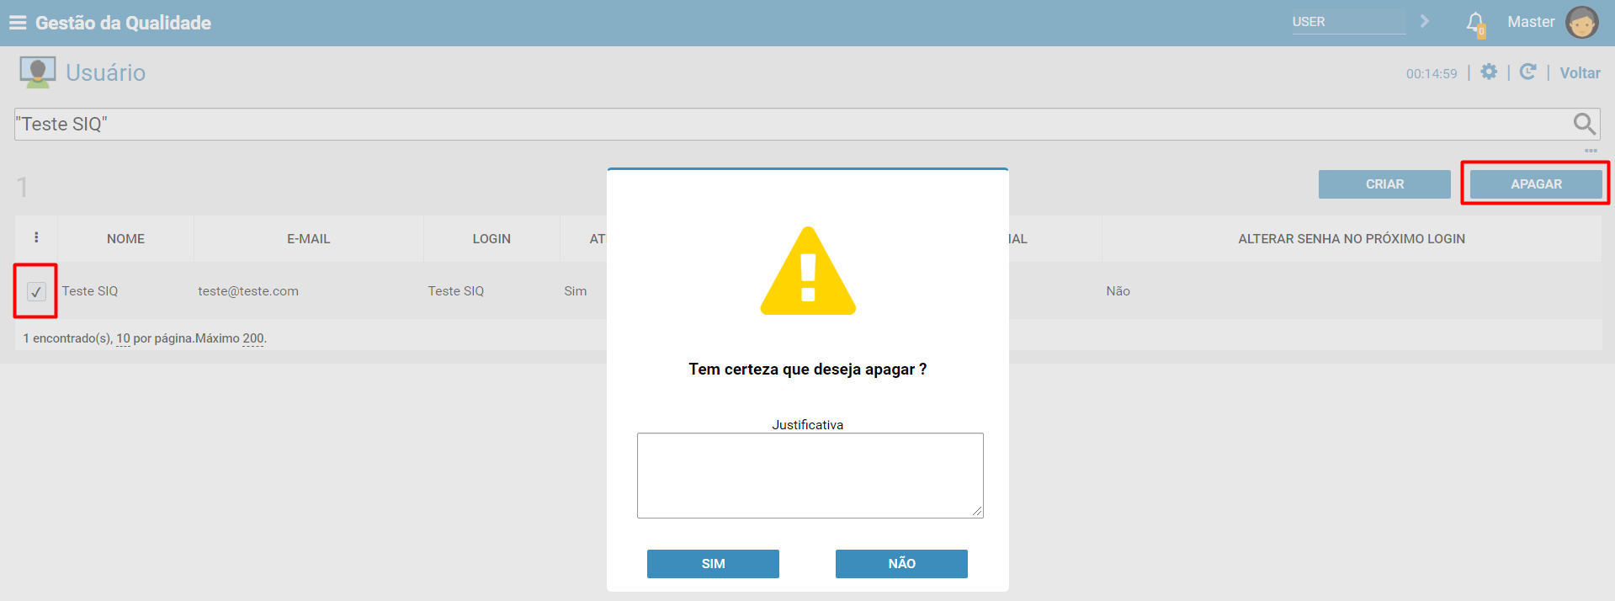Open the Master user avatar

(1581, 22)
